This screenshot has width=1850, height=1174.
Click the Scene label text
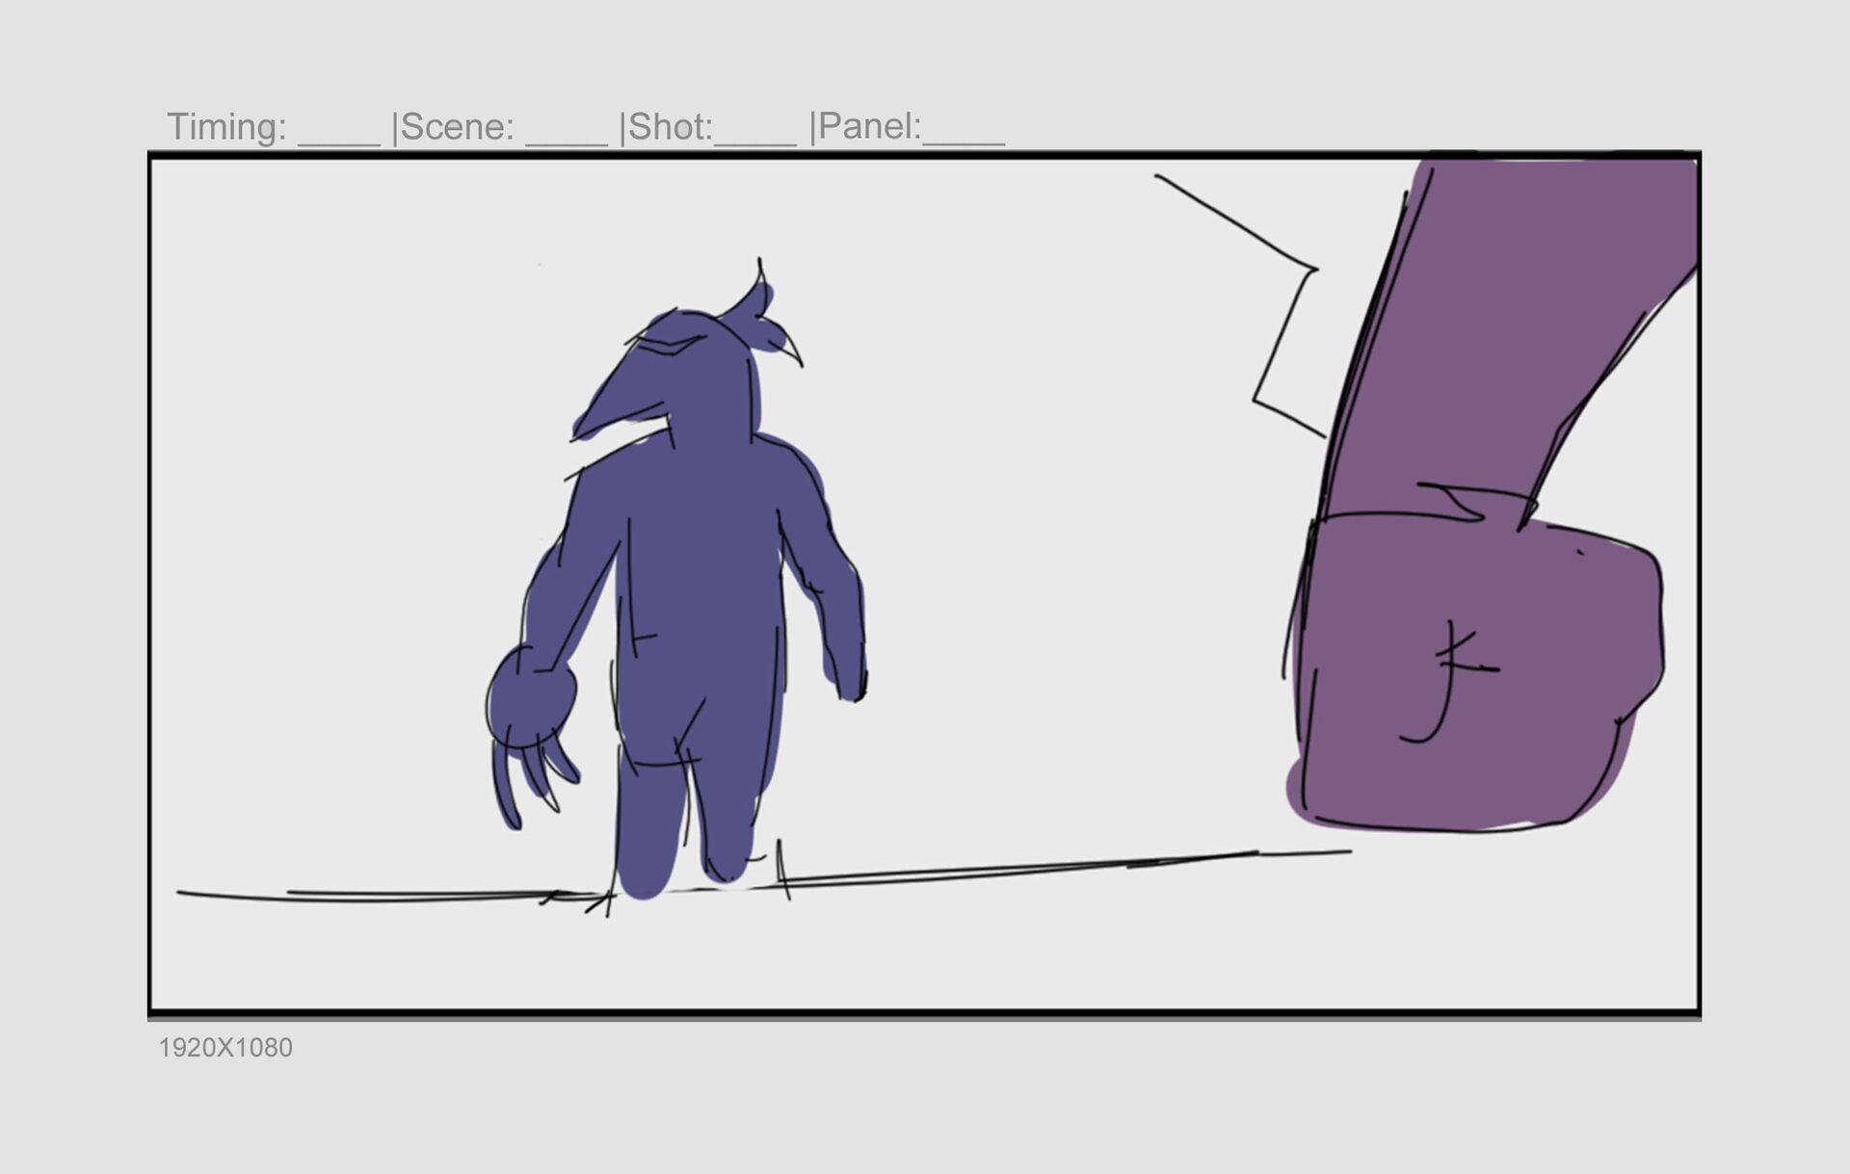click(457, 127)
